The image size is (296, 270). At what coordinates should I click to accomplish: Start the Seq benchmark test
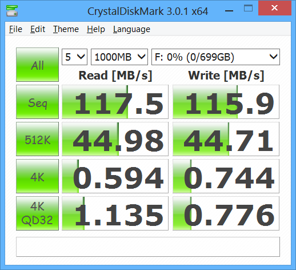[37, 102]
